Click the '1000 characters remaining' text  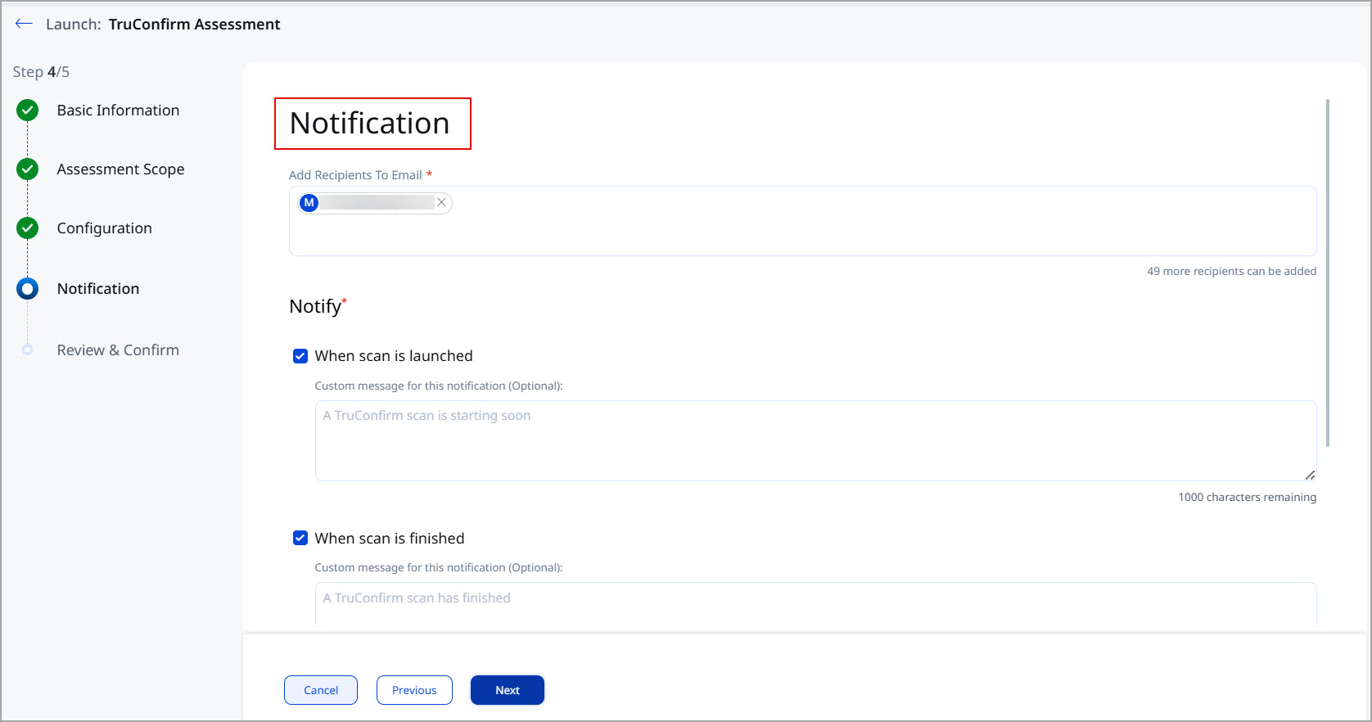(1247, 497)
